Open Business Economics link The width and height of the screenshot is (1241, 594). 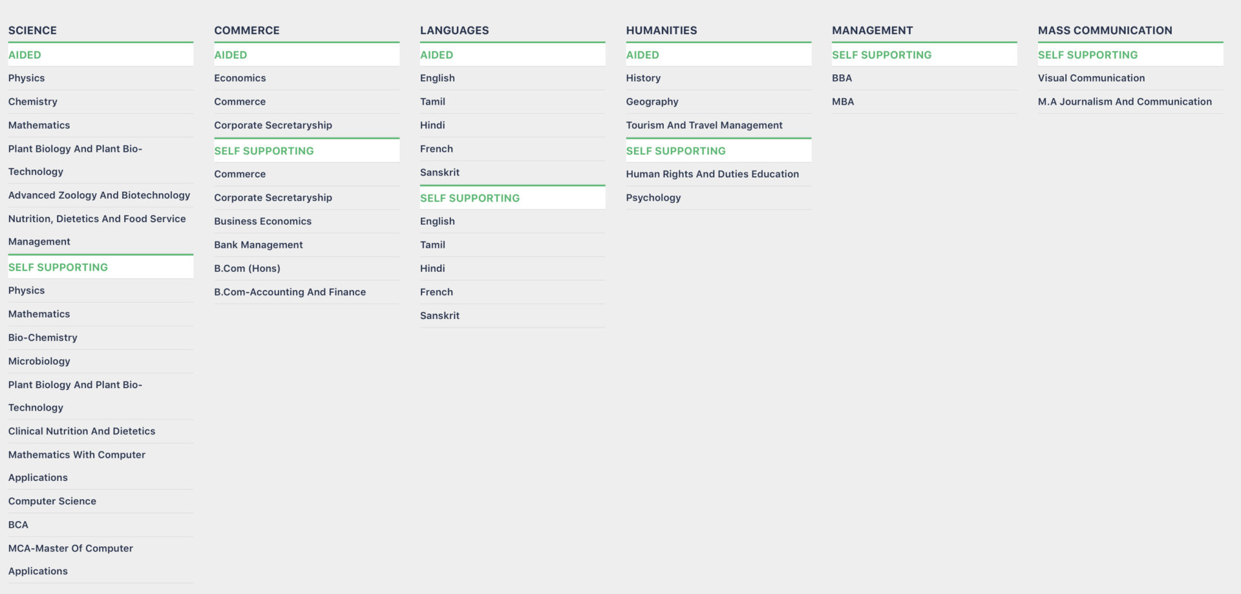click(262, 221)
